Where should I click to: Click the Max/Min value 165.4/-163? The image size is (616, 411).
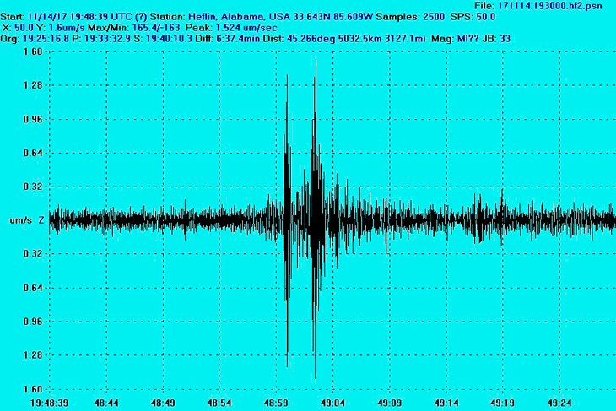[156, 28]
